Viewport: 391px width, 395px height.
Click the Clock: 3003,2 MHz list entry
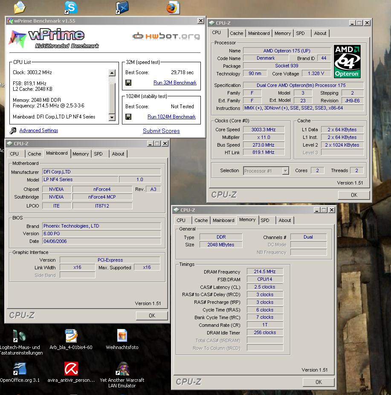tap(32, 72)
